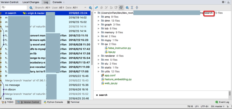Expand the rnn folder
Image resolution: width=232 pixels, height=109 pixels.
click(99, 60)
